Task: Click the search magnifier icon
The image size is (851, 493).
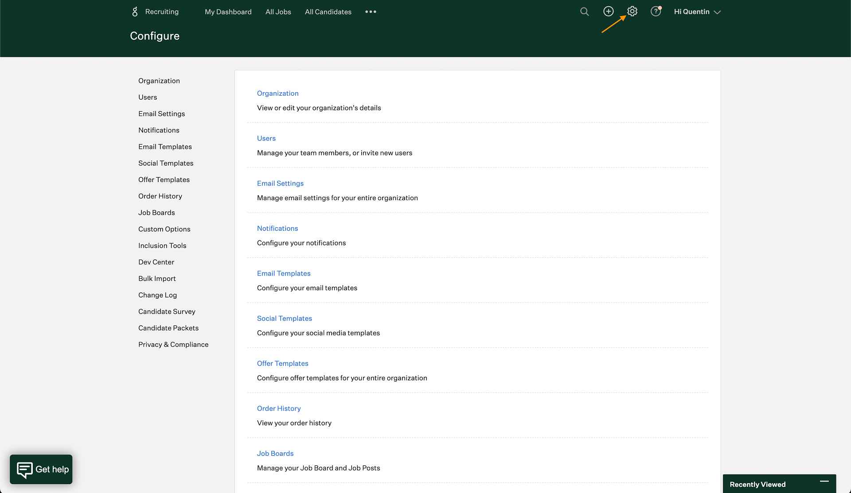Action: pyautogui.click(x=584, y=12)
